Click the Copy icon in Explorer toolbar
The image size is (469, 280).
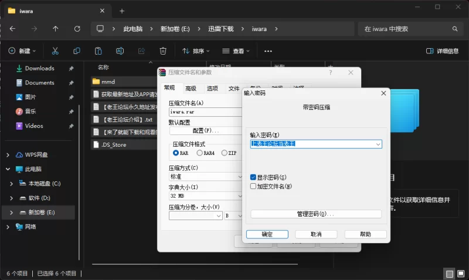click(77, 51)
